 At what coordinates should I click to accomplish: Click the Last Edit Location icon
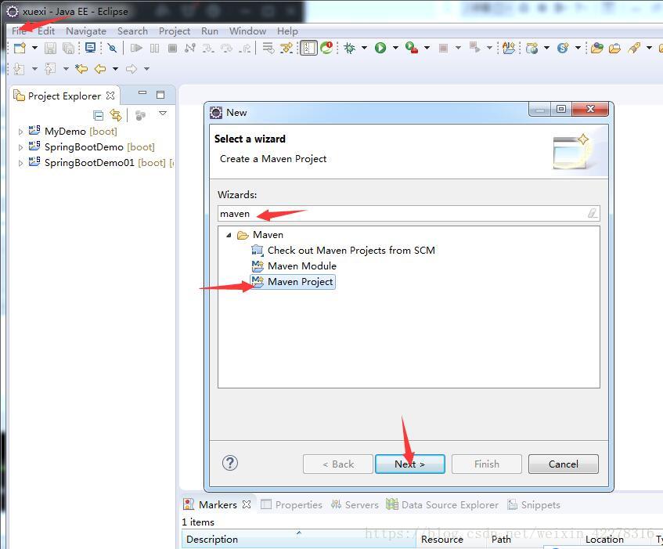coord(81,68)
